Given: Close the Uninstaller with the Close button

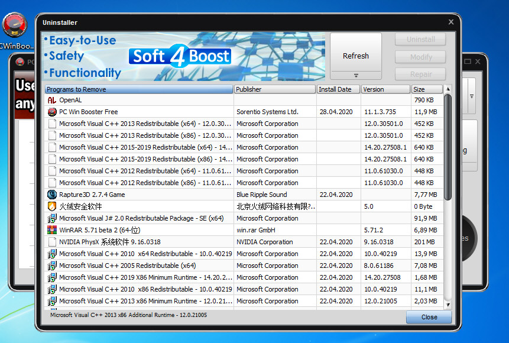Looking at the screenshot, I should pyautogui.click(x=429, y=317).
